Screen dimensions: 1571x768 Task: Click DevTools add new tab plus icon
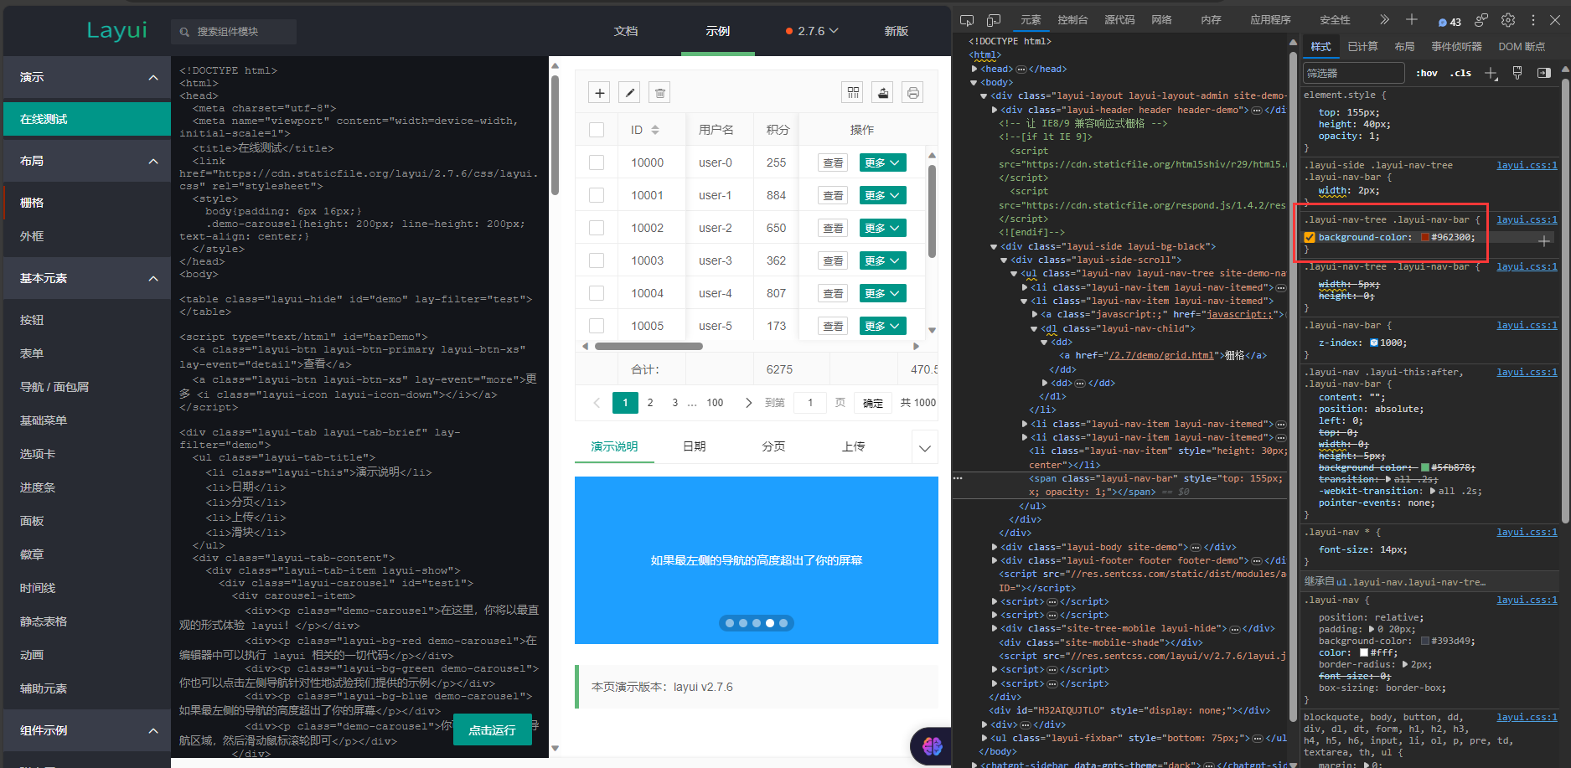[1412, 20]
